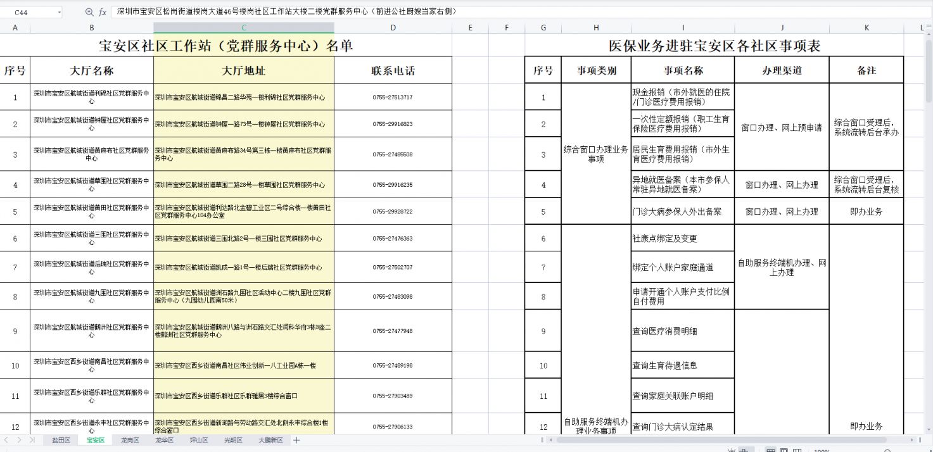Select column K header

866,27
